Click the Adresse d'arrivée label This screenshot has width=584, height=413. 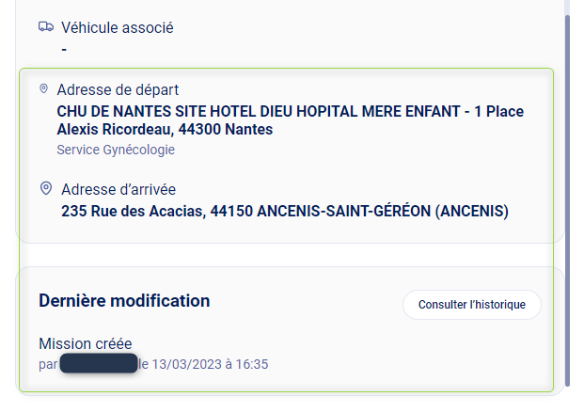tap(118, 189)
